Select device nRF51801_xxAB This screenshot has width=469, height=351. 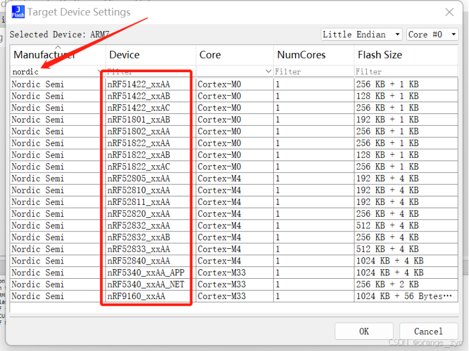point(138,120)
